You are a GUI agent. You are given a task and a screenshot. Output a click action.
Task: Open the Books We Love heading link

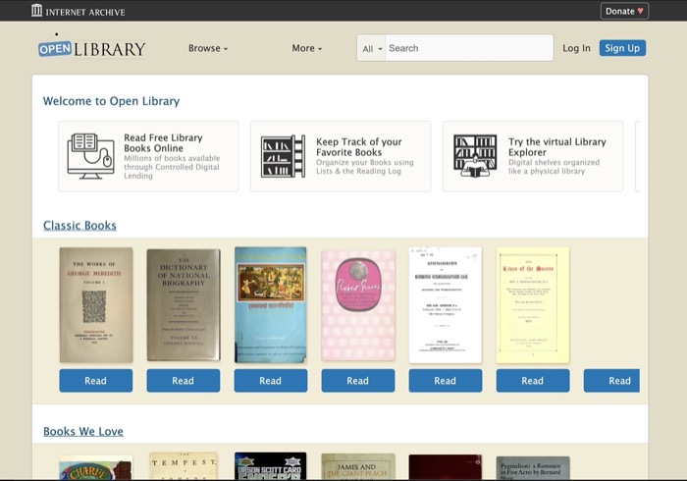point(83,432)
